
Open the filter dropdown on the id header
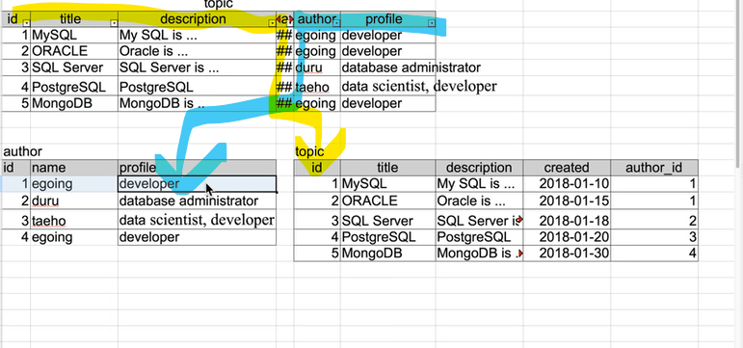(26, 22)
